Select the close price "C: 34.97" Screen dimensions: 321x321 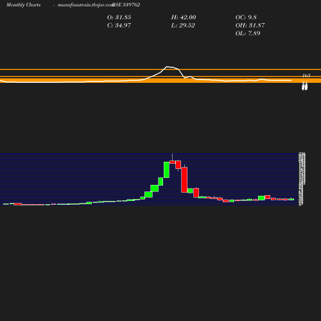coord(119,26)
